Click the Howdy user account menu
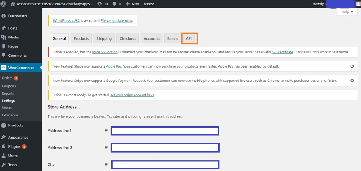 pos(336,4)
